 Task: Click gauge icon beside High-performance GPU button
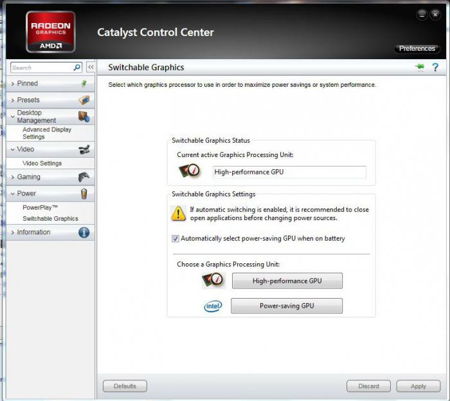coord(213,280)
